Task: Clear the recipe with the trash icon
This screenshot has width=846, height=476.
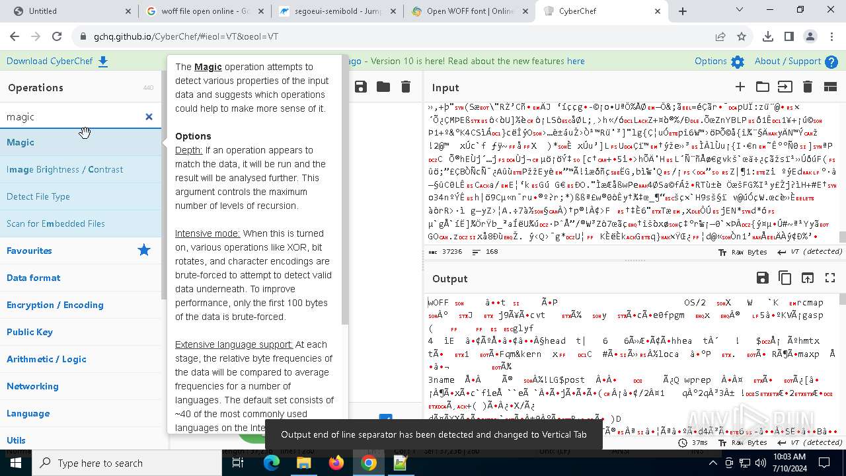Action: point(406,87)
